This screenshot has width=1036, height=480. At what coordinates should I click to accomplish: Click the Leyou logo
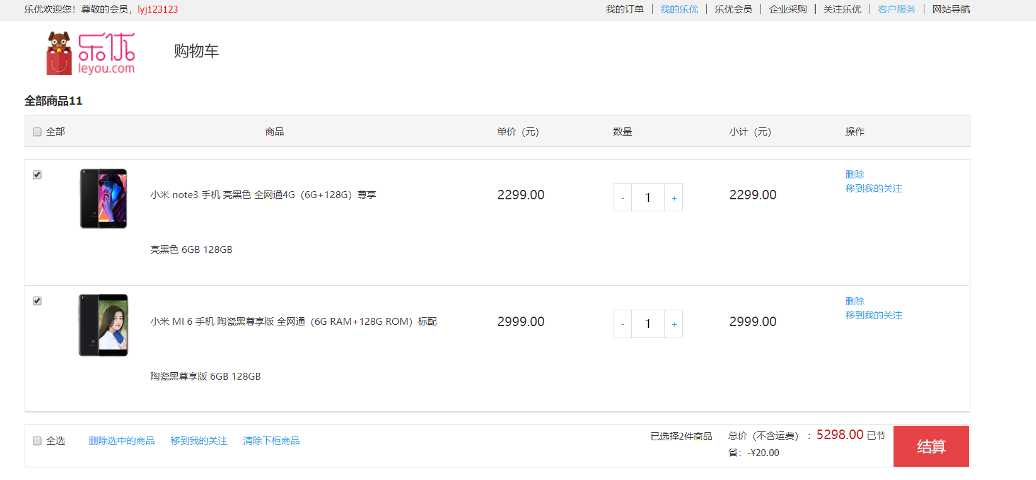(x=91, y=54)
